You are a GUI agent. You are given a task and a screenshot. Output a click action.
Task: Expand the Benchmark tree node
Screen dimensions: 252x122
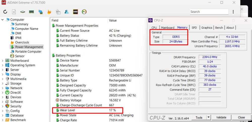(3, 120)
